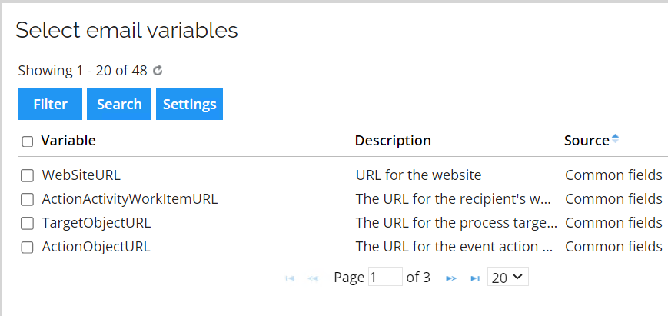Check the select-all checkbox in header
Screen dimensions: 668x316
(27, 141)
